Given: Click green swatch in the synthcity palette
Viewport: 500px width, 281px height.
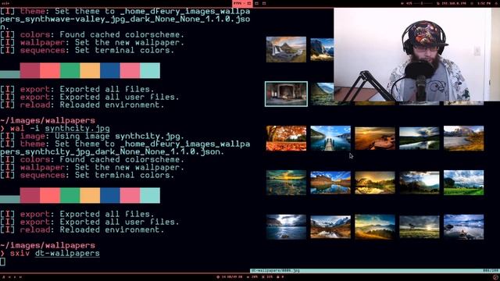Looking at the screenshot, I should 70,195.
